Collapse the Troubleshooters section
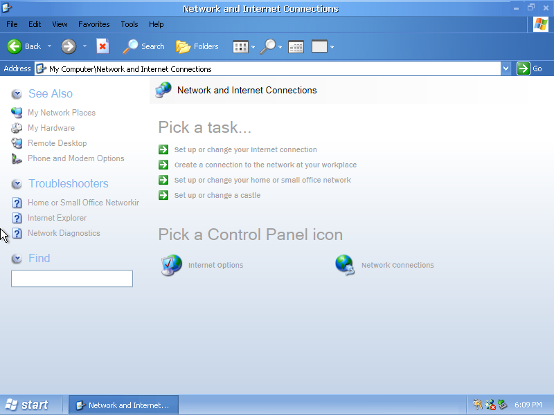This screenshot has height=415, width=554. coord(17,184)
